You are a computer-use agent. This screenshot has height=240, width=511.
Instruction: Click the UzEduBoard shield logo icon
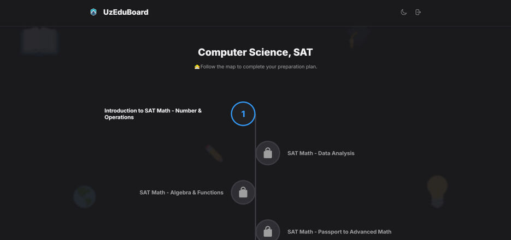click(93, 13)
